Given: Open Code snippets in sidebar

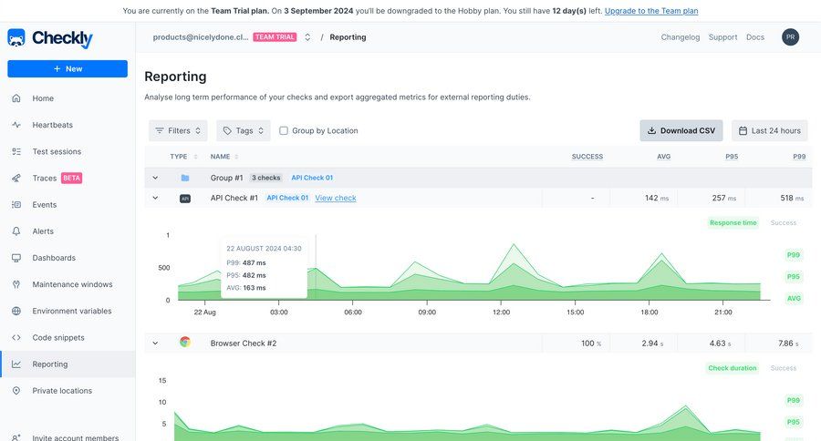Looking at the screenshot, I should tap(57, 337).
